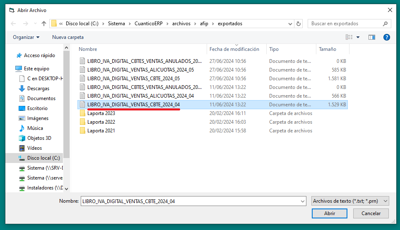Toggle the preview pane icon

click(x=371, y=37)
